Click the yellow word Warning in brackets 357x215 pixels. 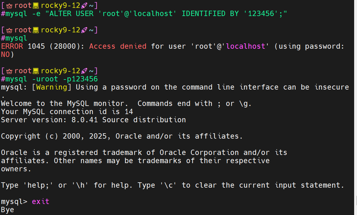click(x=52, y=87)
